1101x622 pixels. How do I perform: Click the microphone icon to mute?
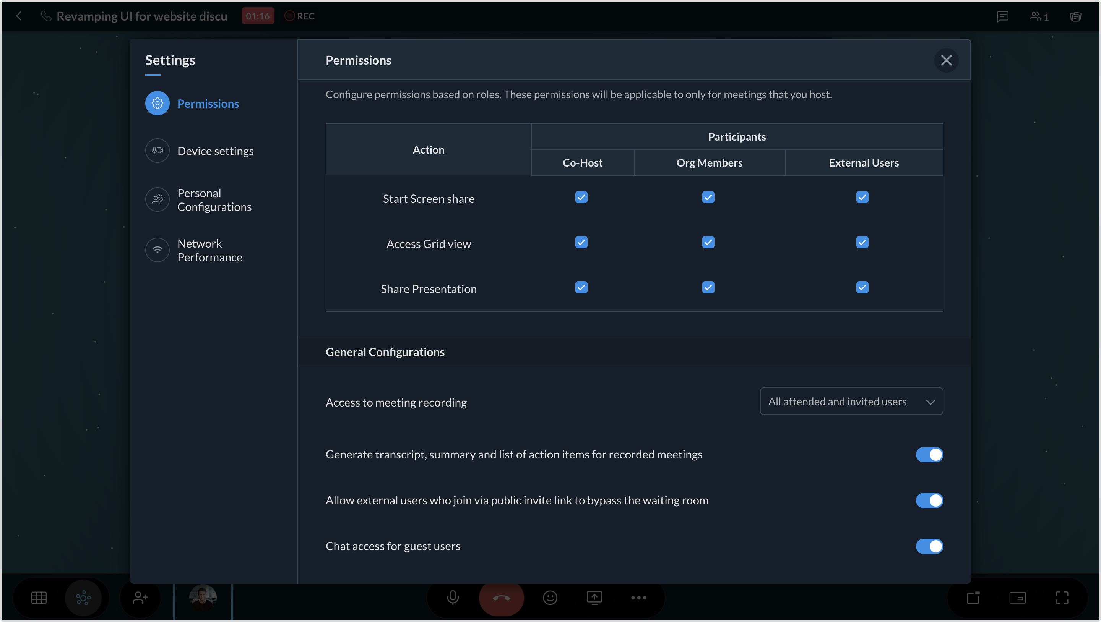[x=453, y=597]
